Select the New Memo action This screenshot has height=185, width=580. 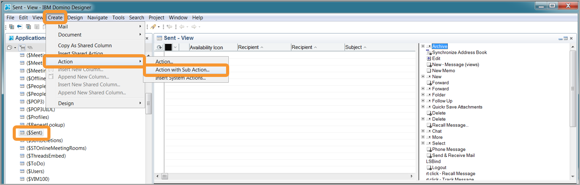coord(444,70)
